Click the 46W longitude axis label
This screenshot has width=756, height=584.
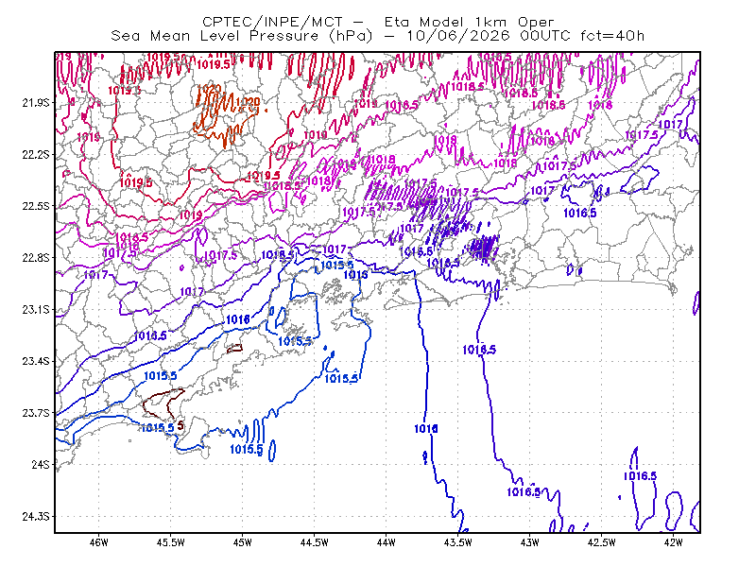click(99, 543)
